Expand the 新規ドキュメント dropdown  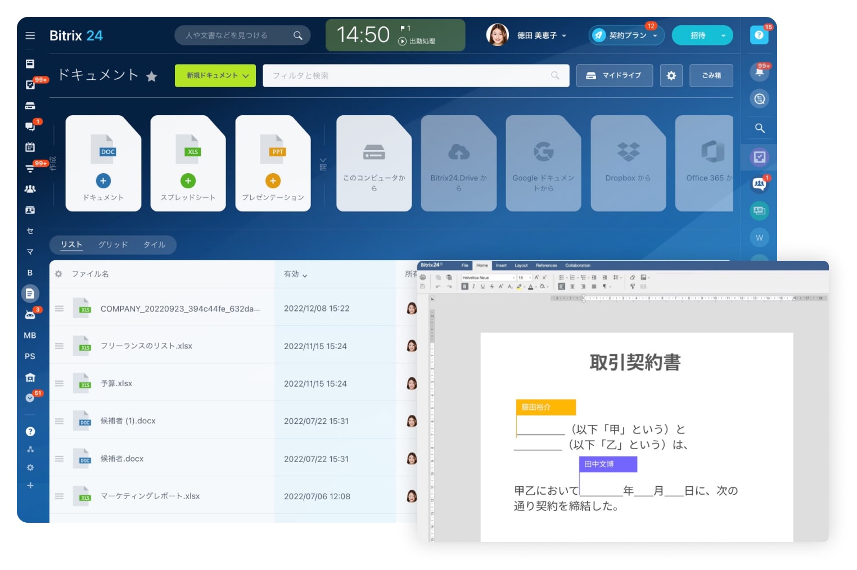246,75
